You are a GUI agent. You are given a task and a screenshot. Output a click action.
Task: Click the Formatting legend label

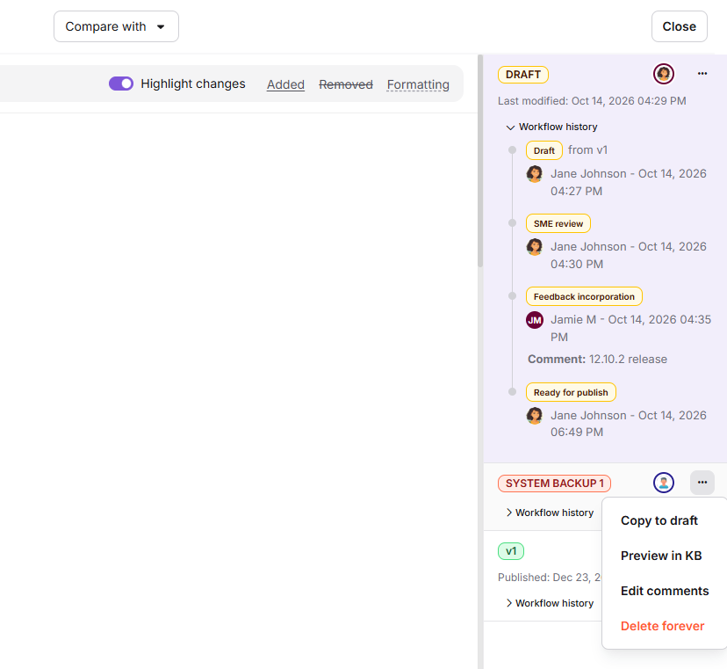(418, 84)
